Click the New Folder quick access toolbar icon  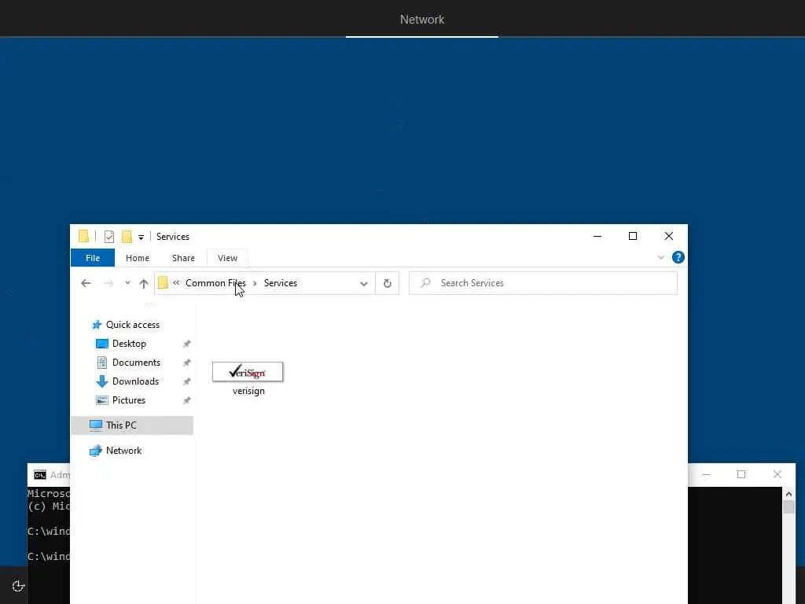tap(127, 236)
